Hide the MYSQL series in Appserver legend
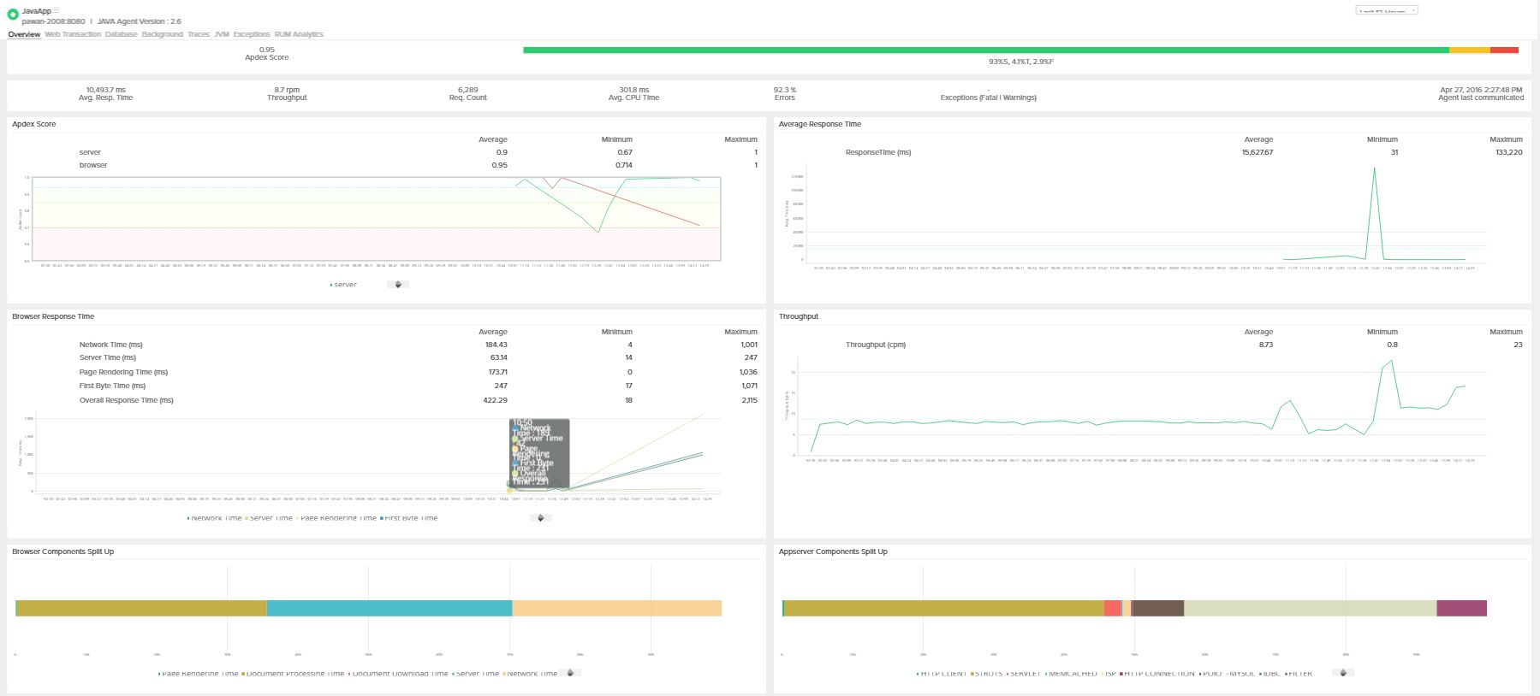The height and width of the screenshot is (696, 1540). pos(1240,674)
